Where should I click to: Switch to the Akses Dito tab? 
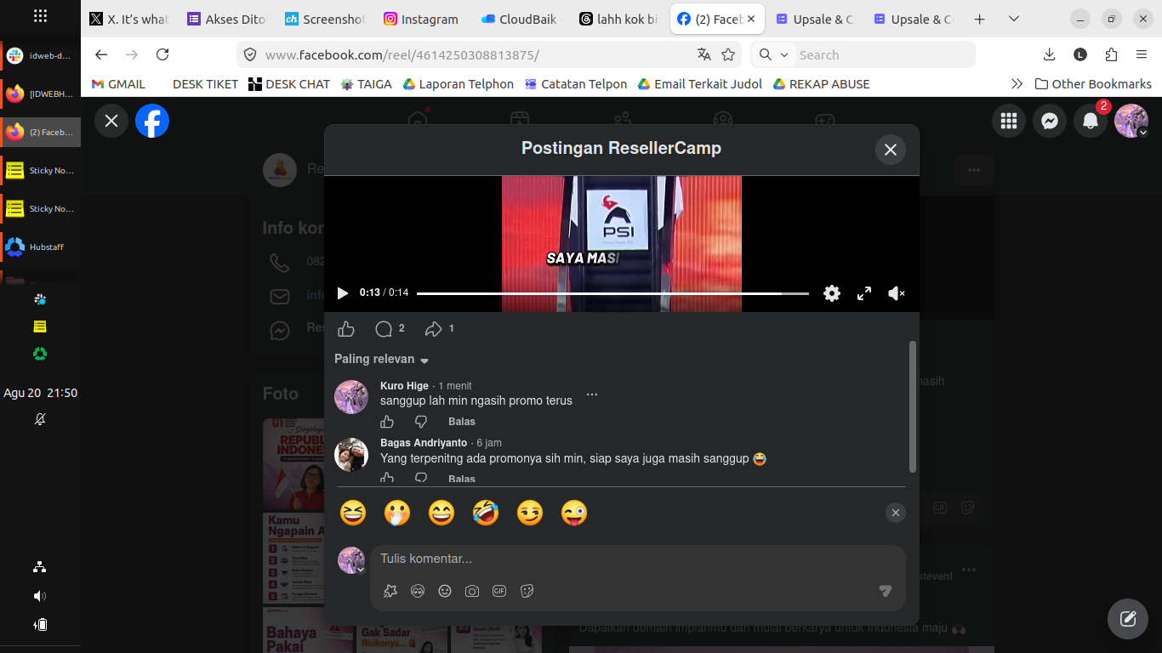click(226, 19)
